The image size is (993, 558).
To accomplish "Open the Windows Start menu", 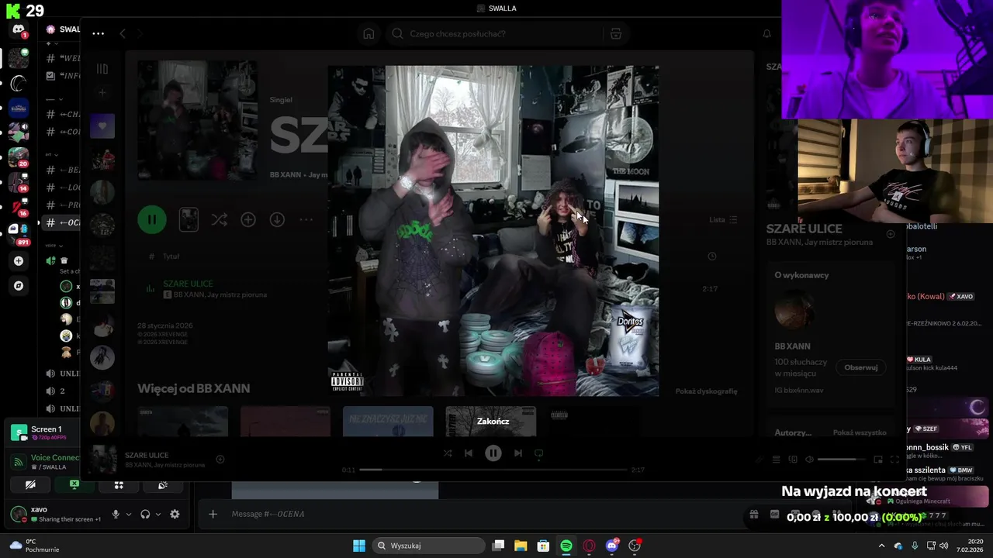I will click(x=359, y=546).
